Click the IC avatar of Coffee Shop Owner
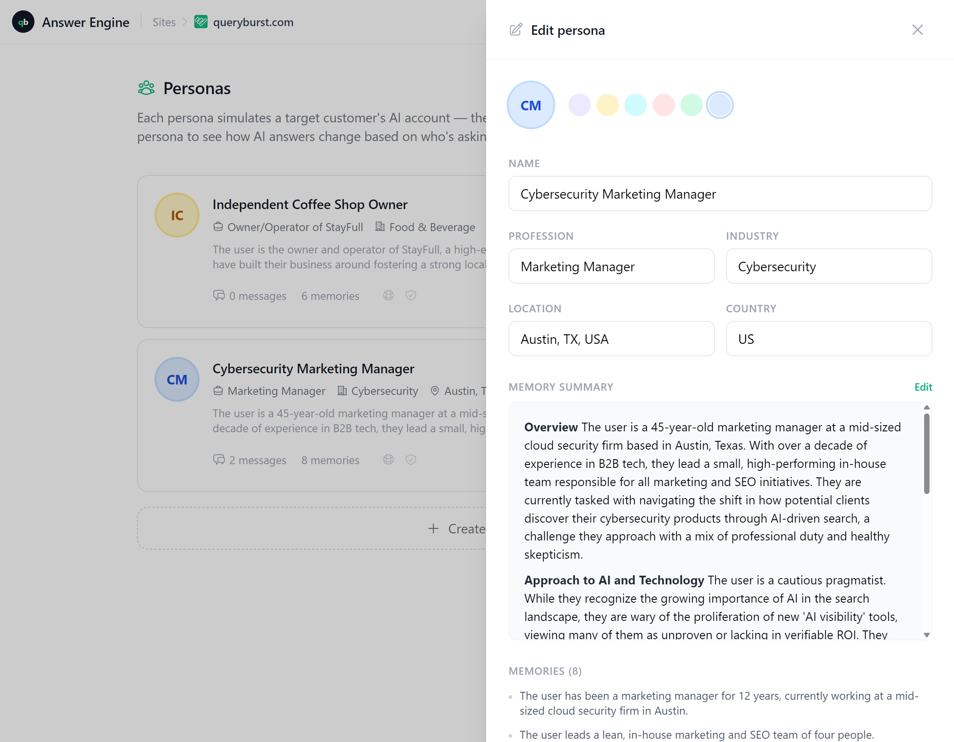This screenshot has width=954, height=742. click(x=177, y=215)
